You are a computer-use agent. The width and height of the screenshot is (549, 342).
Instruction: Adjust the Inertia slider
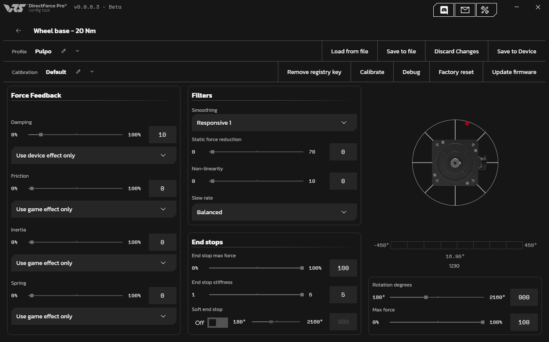pyautogui.click(x=76, y=242)
